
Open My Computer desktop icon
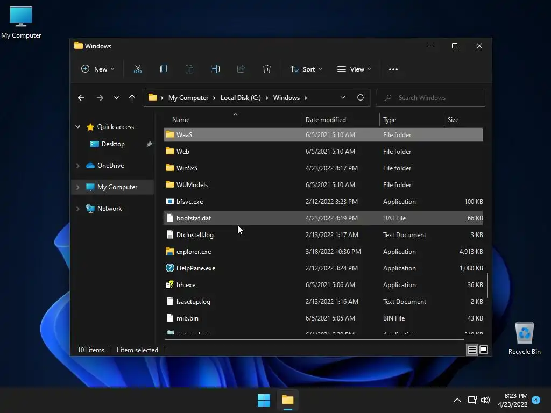[21, 23]
